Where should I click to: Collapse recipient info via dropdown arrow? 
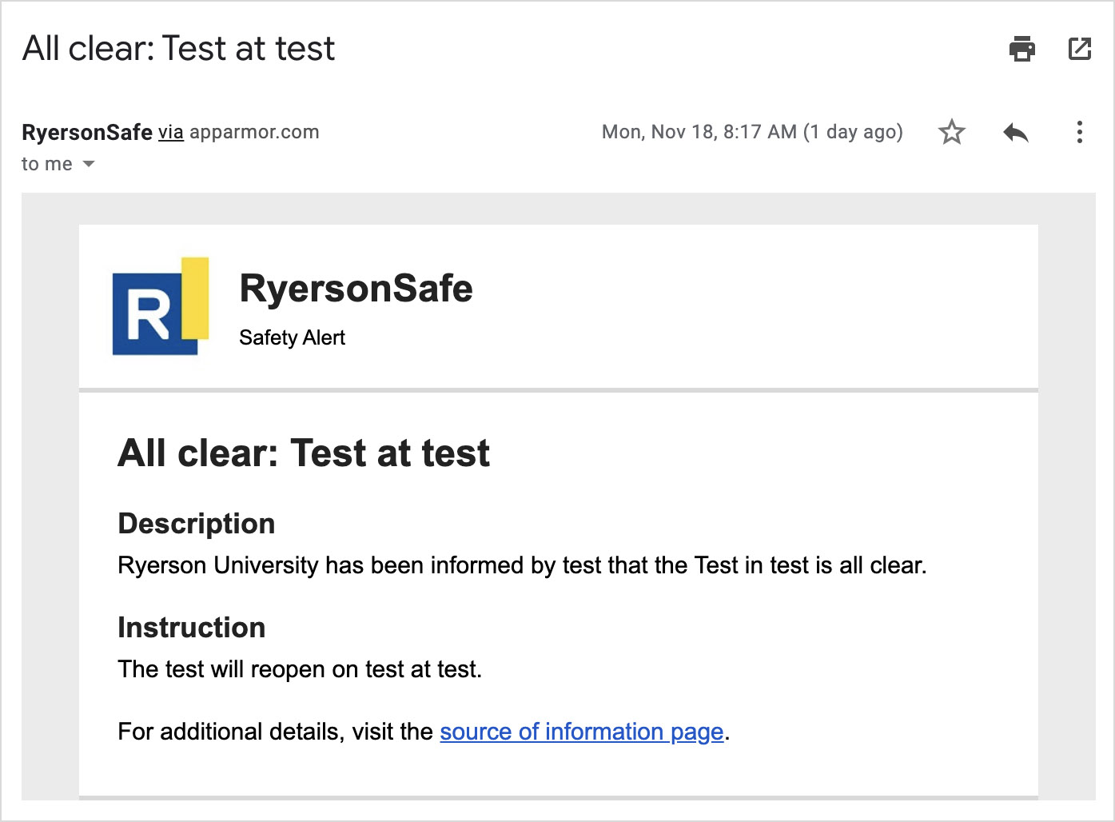coord(90,164)
